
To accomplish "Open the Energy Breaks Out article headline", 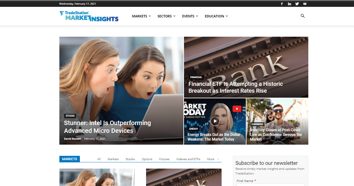I will pos(214,137).
